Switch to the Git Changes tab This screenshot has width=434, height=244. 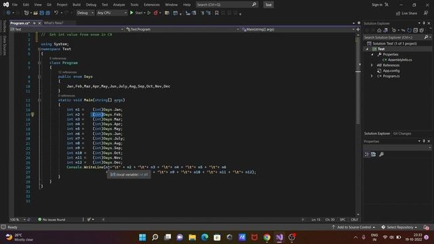click(402, 134)
